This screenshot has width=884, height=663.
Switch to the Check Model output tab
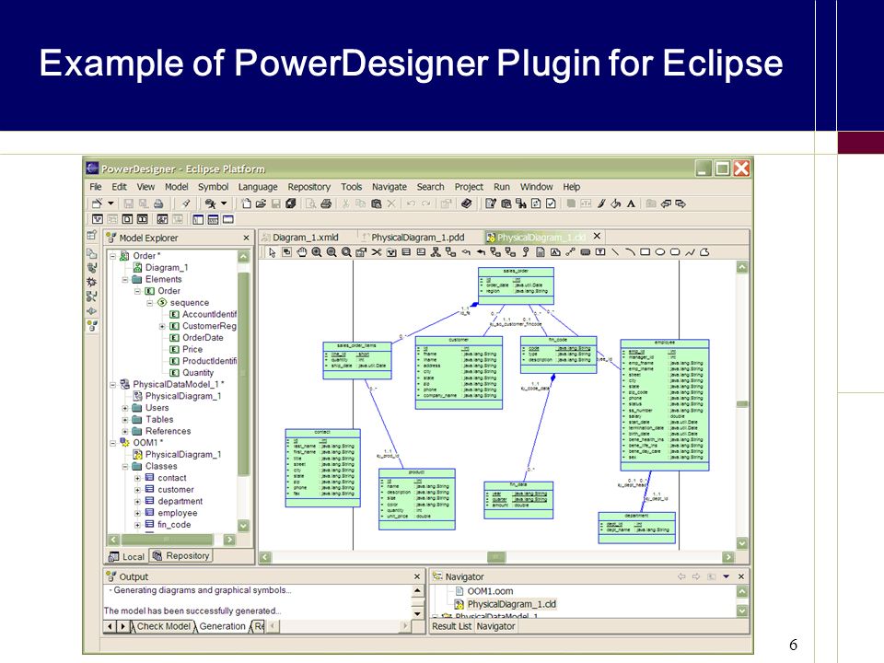coord(164,626)
